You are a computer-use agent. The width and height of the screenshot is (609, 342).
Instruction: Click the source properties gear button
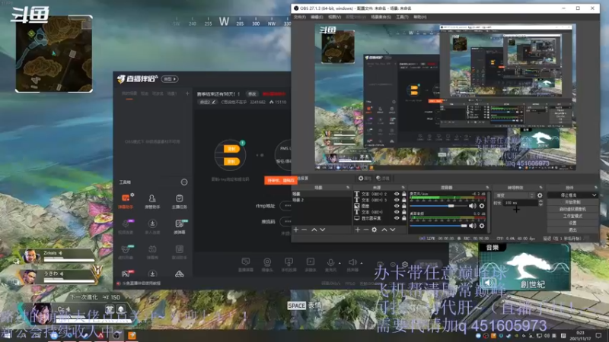point(365,179)
